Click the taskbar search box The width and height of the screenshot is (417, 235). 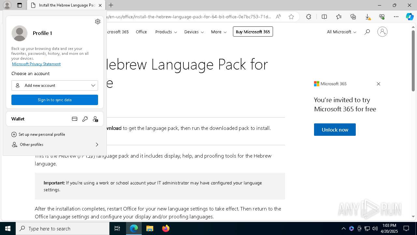pos(63,228)
